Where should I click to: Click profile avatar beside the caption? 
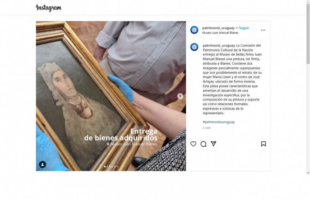(194, 47)
